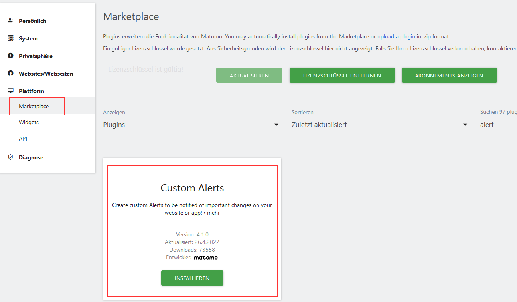Select Marketplace in the sidebar
This screenshot has width=517, height=302.
pos(34,107)
